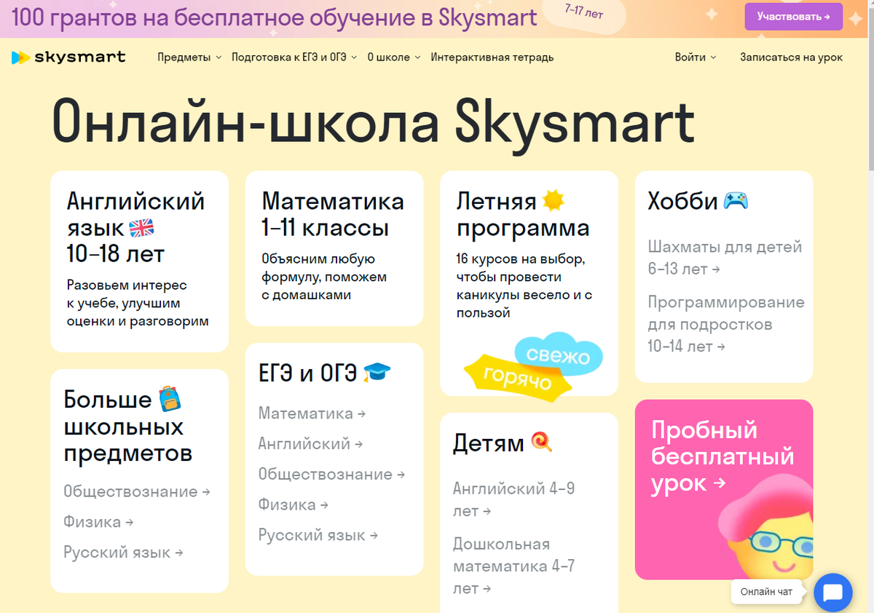
Task: Open Физика link under ЕГЭ и ОГЭ
Action: click(293, 505)
